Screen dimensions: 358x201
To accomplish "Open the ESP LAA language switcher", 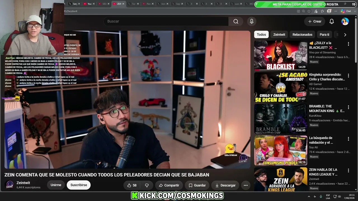I will [x=328, y=197].
